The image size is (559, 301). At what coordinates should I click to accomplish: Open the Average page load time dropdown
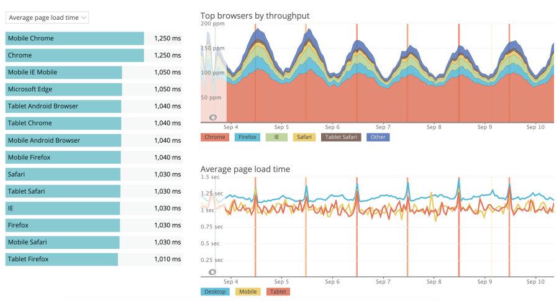(x=47, y=17)
